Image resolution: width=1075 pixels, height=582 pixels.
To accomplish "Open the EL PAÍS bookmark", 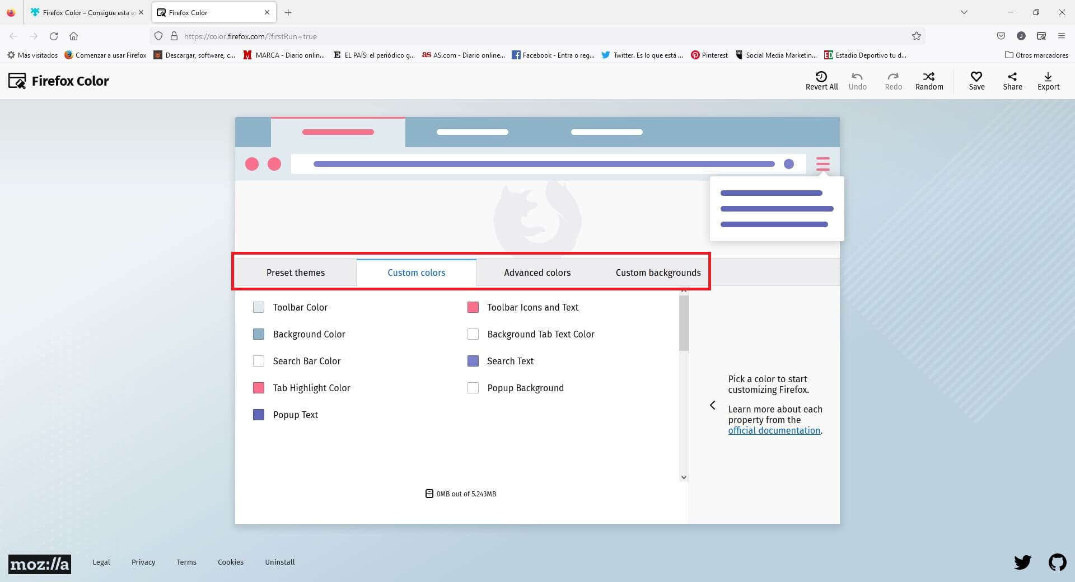I will tap(374, 55).
